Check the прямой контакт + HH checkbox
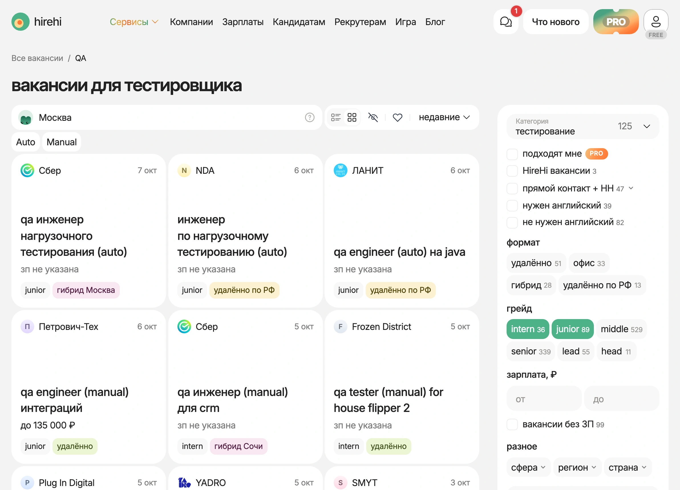The width and height of the screenshot is (680, 490). (x=512, y=188)
